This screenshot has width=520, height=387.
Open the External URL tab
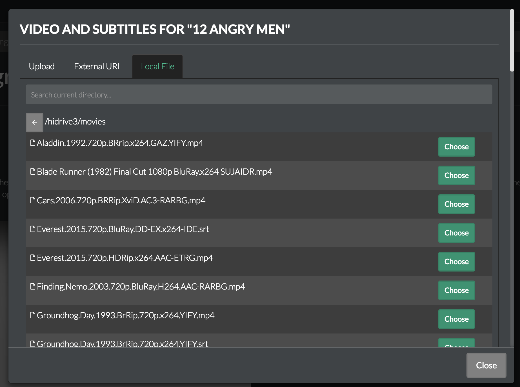[97, 66]
